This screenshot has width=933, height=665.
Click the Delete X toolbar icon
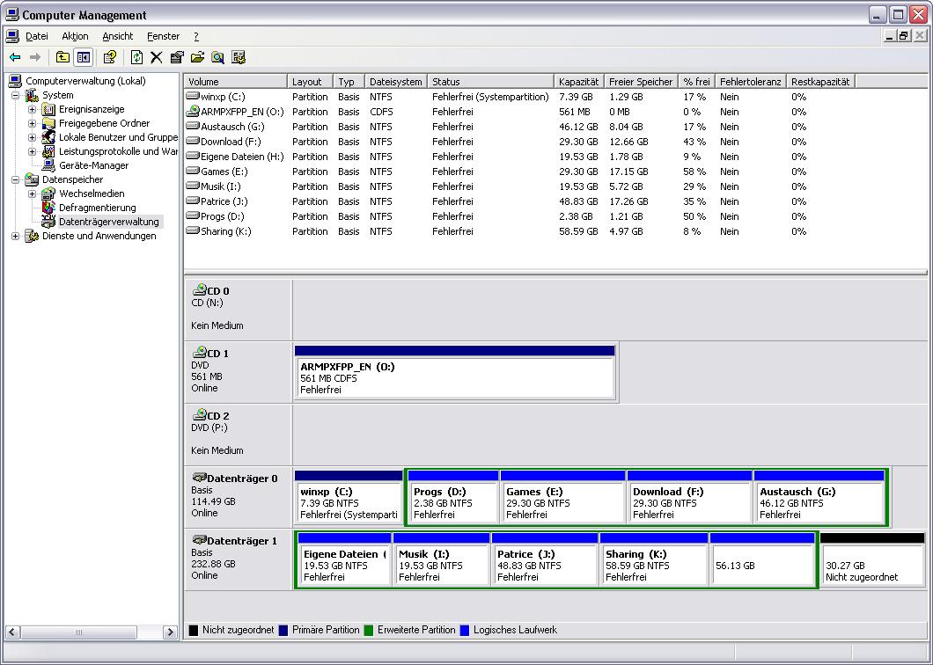157,57
